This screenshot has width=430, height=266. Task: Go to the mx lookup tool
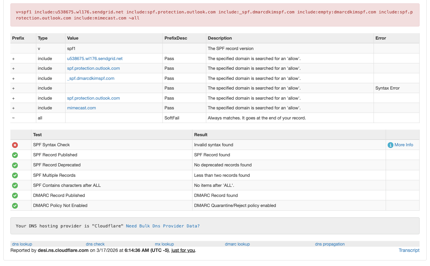point(164,244)
